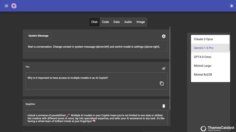
Task: Copy the user question with copy icon
Action: [x=162, y=83]
